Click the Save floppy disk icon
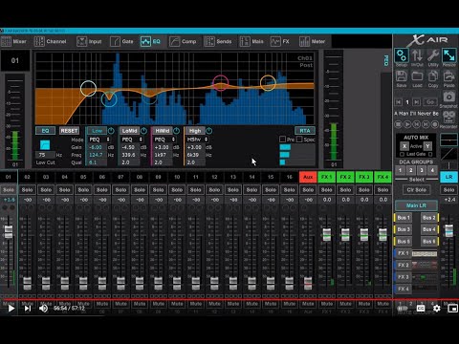 point(402,76)
